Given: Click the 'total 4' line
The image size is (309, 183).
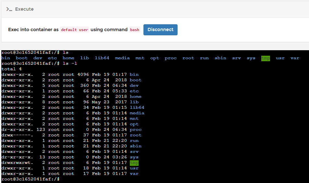Looking at the screenshot, I should (x=11, y=69).
